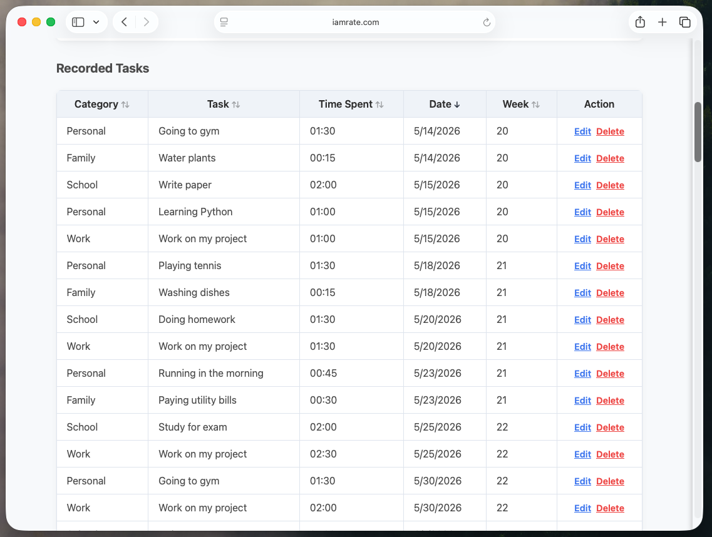Delete the 5/30 Going to gym row
Viewport: 712px width, 537px height.
click(x=610, y=481)
